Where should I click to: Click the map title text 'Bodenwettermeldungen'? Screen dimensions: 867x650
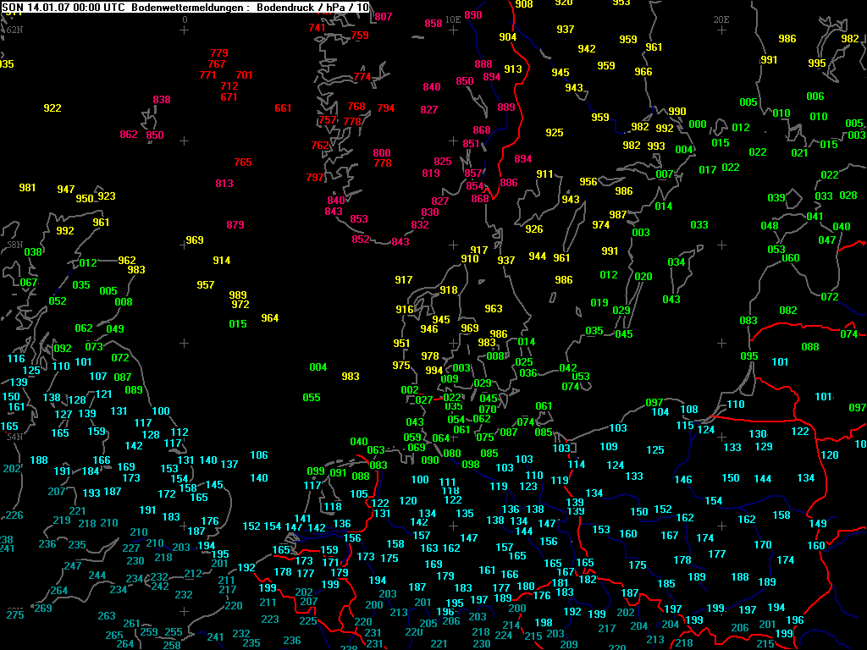click(179, 7)
